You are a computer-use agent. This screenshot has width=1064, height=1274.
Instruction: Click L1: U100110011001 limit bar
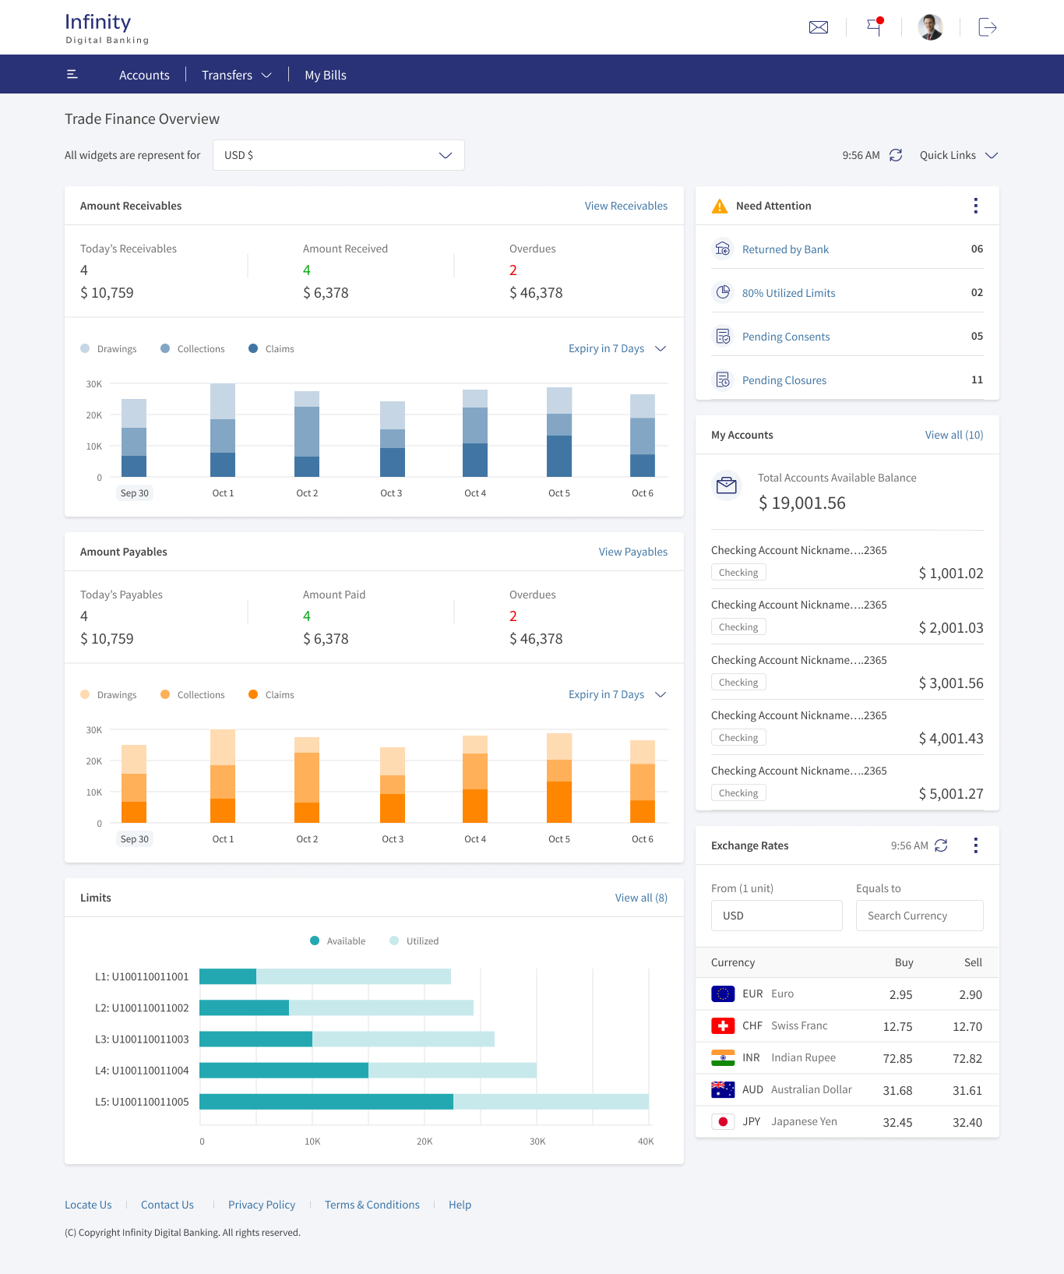pos(325,976)
